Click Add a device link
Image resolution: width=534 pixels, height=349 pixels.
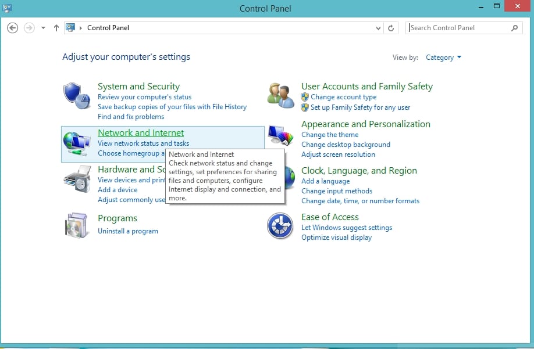118,190
